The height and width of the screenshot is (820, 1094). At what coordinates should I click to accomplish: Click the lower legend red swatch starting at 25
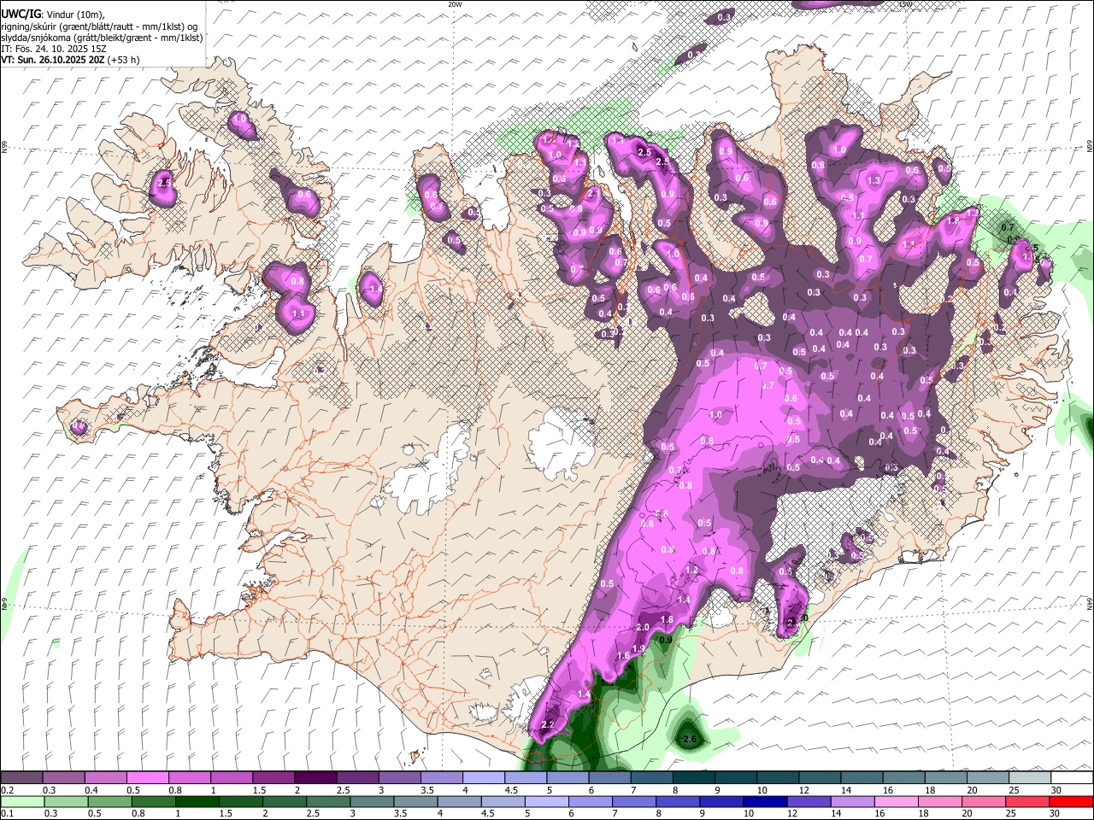click(1027, 801)
